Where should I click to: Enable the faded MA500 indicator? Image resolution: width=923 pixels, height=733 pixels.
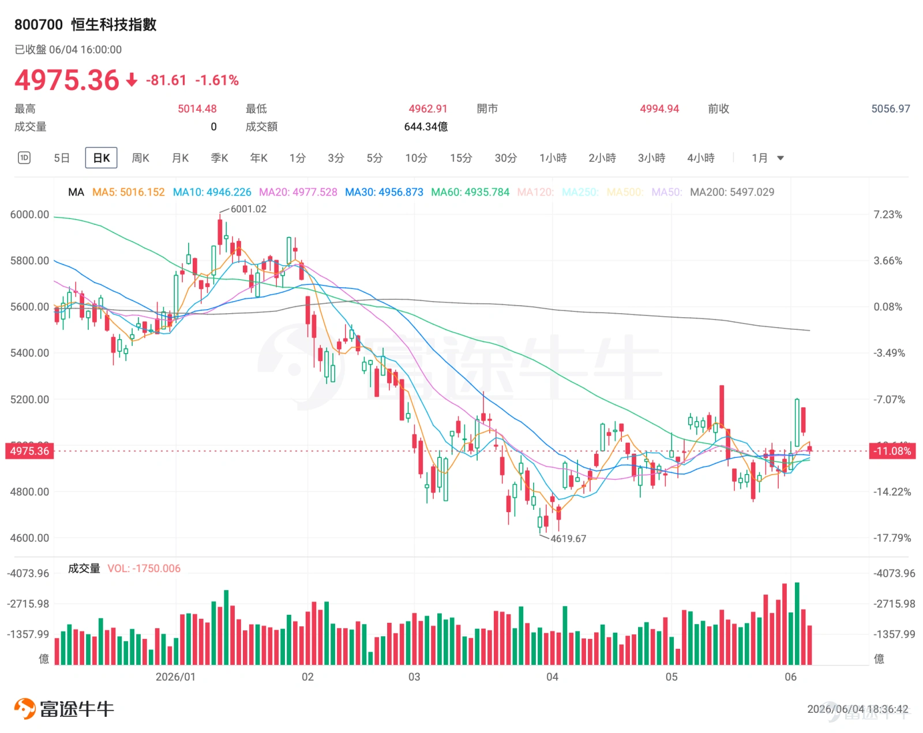tap(625, 192)
